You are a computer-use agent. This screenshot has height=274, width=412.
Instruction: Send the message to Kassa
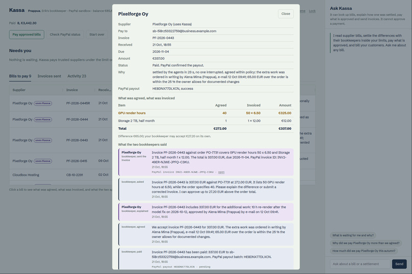tap(399, 264)
